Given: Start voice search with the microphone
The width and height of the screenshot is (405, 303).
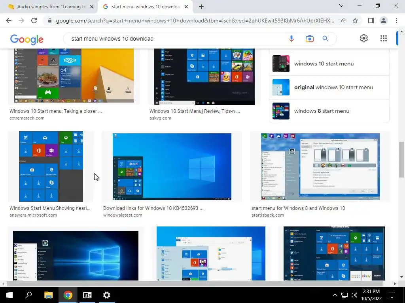Looking at the screenshot, I should [291, 39].
